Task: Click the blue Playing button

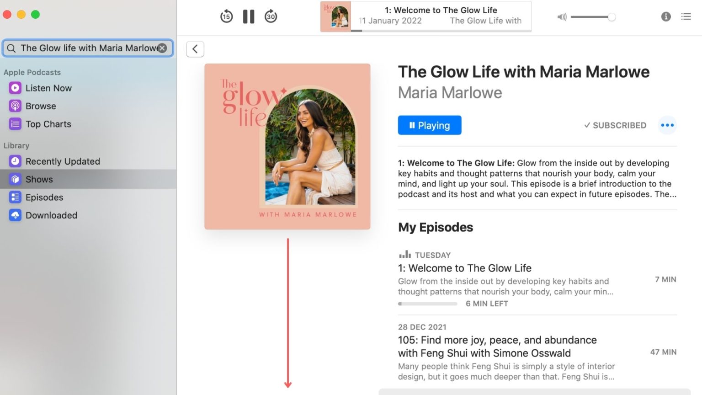Action: point(430,125)
